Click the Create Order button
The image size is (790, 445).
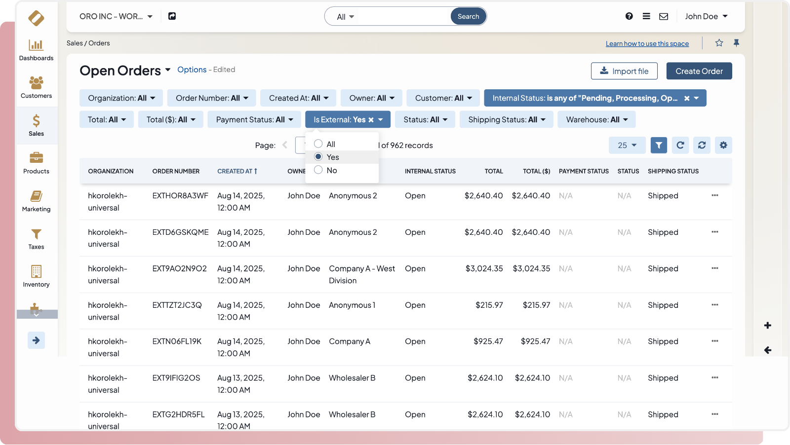699,71
